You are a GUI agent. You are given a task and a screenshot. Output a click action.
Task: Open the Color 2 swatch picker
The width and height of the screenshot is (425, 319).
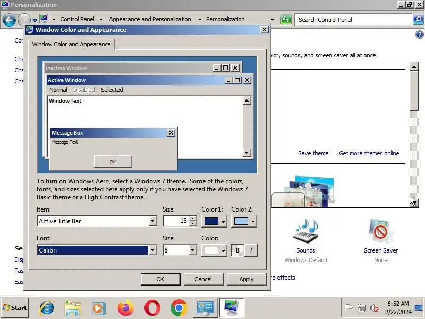point(244,221)
